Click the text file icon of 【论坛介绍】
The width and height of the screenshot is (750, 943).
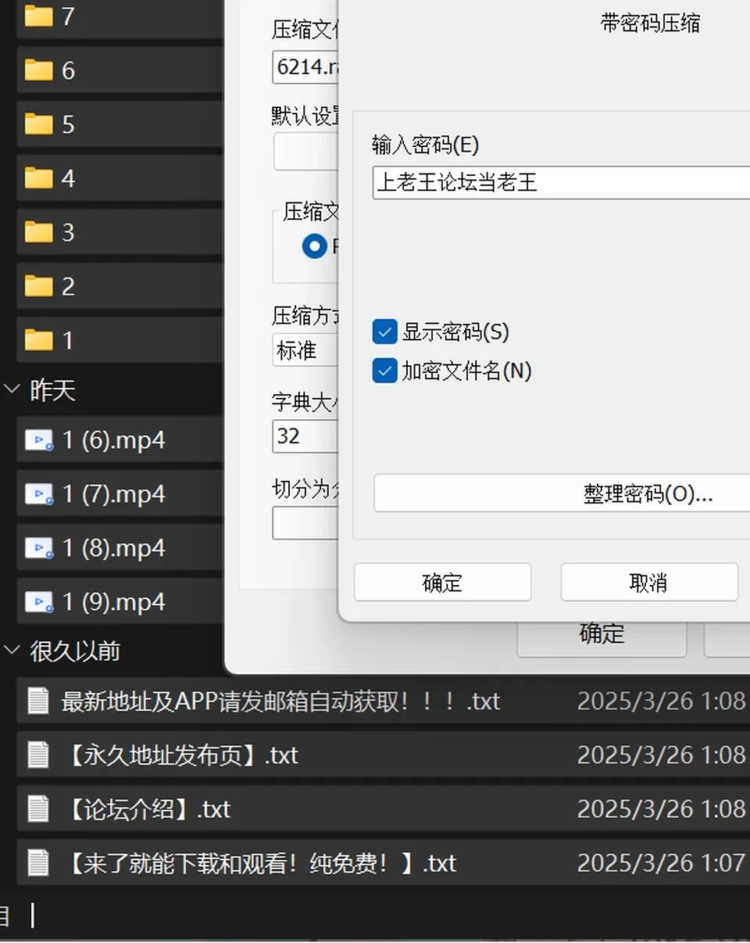(x=38, y=809)
